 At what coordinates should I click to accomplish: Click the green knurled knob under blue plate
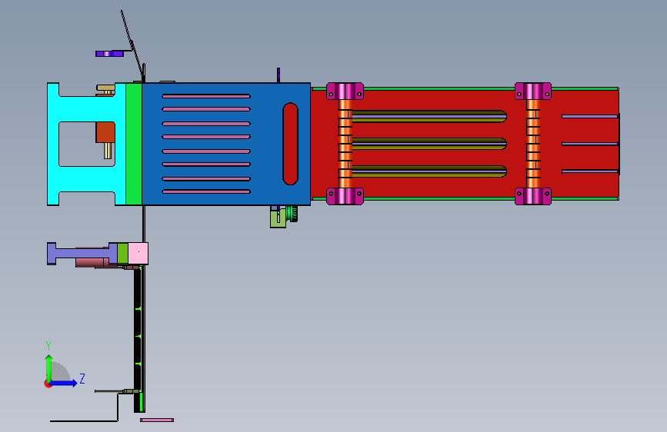(292, 214)
